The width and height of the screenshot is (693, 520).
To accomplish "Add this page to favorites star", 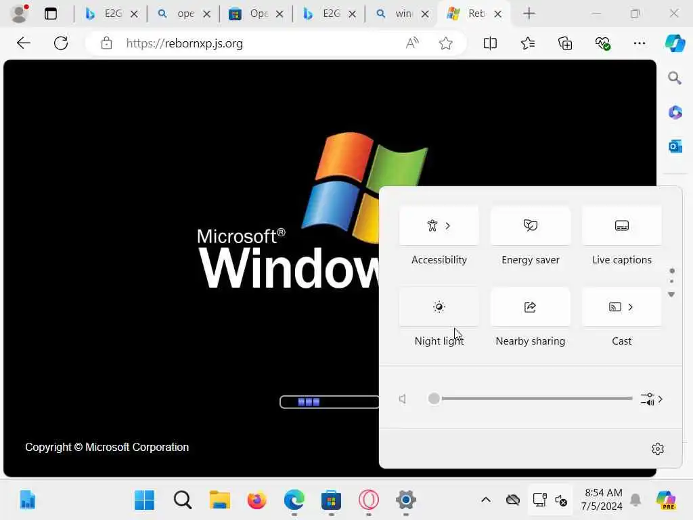I will tap(445, 43).
